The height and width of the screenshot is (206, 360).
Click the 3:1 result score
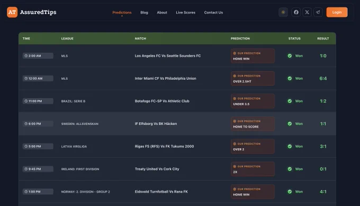tap(323, 146)
